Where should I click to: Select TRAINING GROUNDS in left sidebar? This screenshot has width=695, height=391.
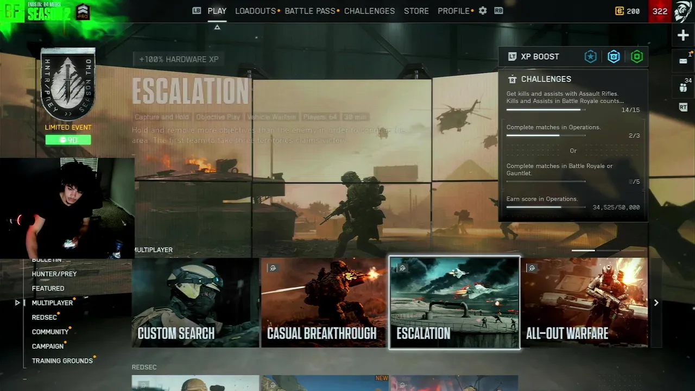62,361
